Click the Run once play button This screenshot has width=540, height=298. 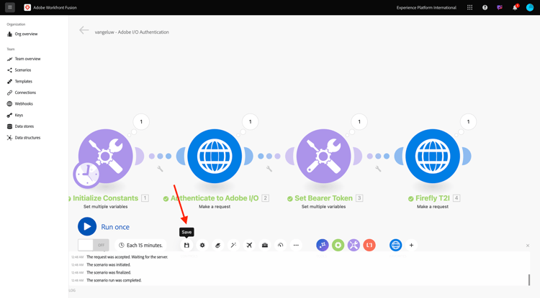coord(87,227)
